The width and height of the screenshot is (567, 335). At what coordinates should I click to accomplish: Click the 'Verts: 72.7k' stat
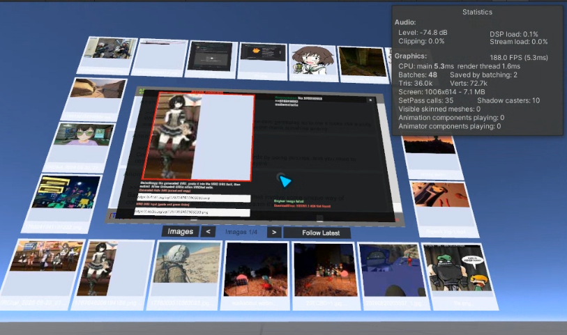(x=469, y=84)
